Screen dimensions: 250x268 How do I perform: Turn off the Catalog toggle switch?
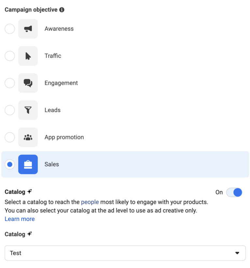point(234,192)
